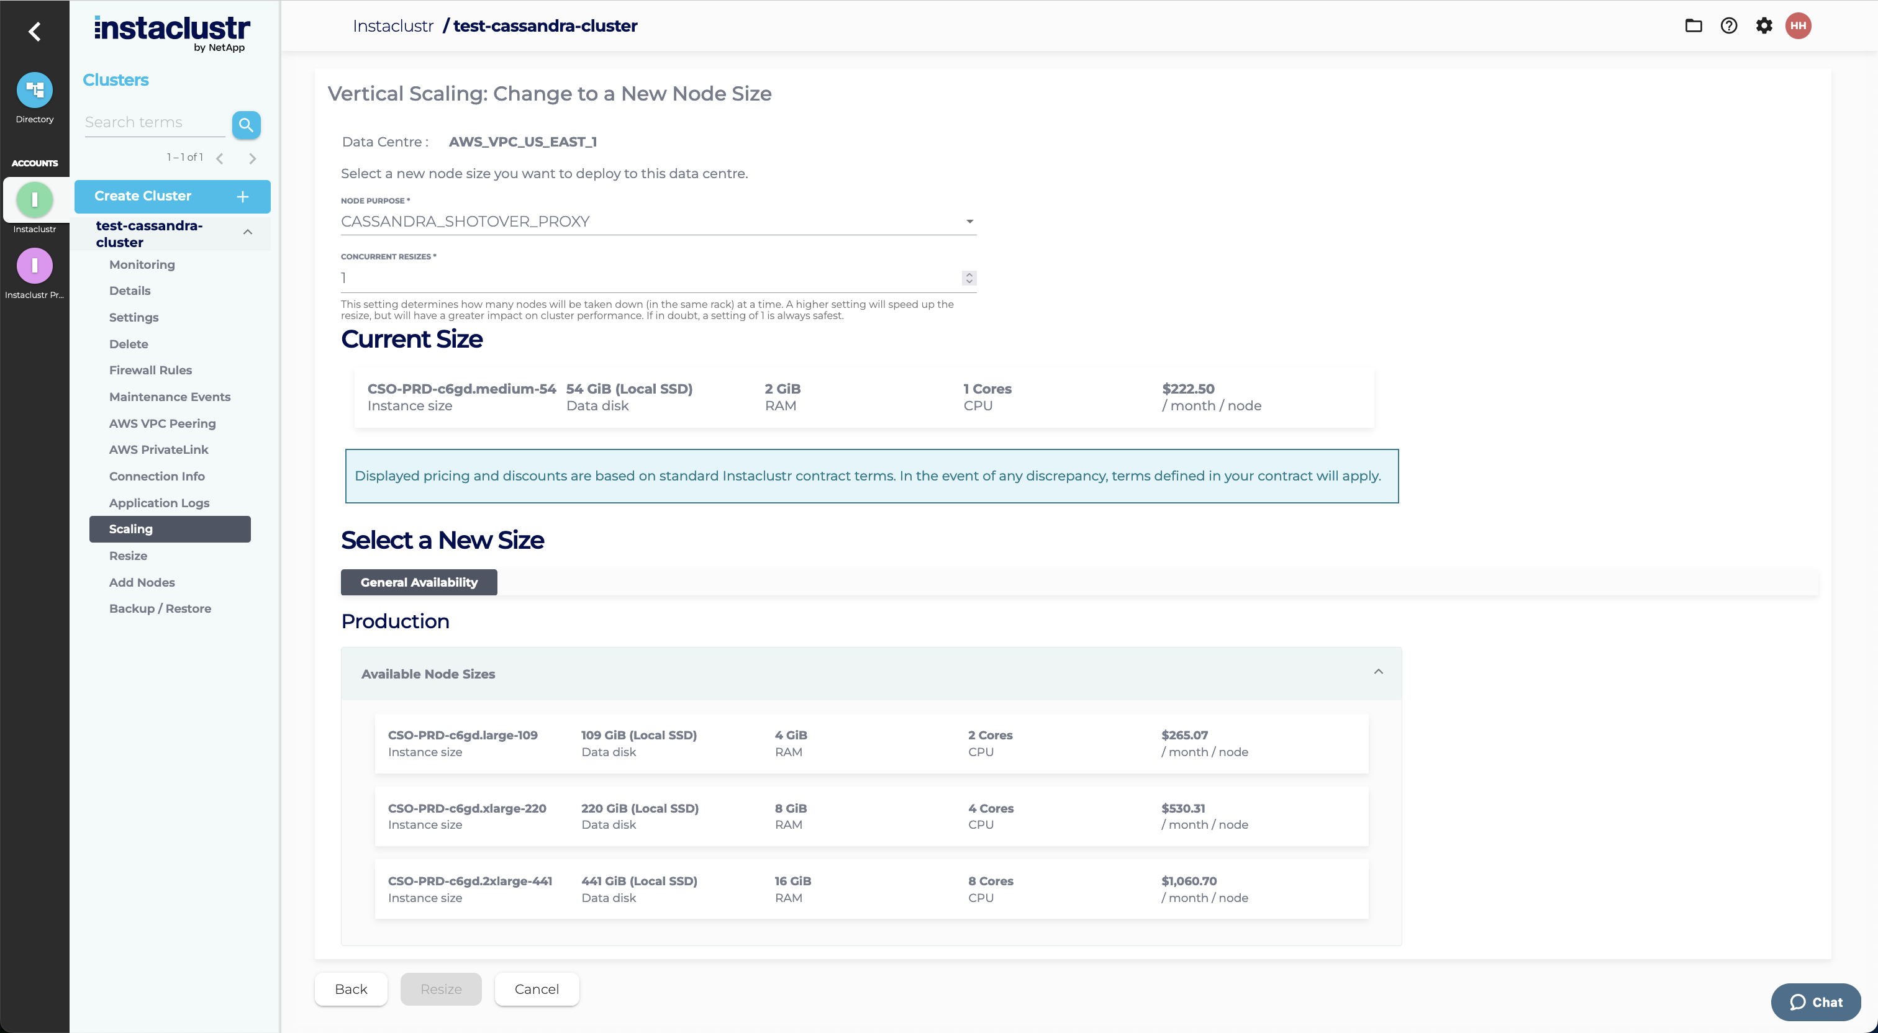Collapse the Available Node Sizes panel
This screenshot has height=1033, width=1878.
[1378, 672]
